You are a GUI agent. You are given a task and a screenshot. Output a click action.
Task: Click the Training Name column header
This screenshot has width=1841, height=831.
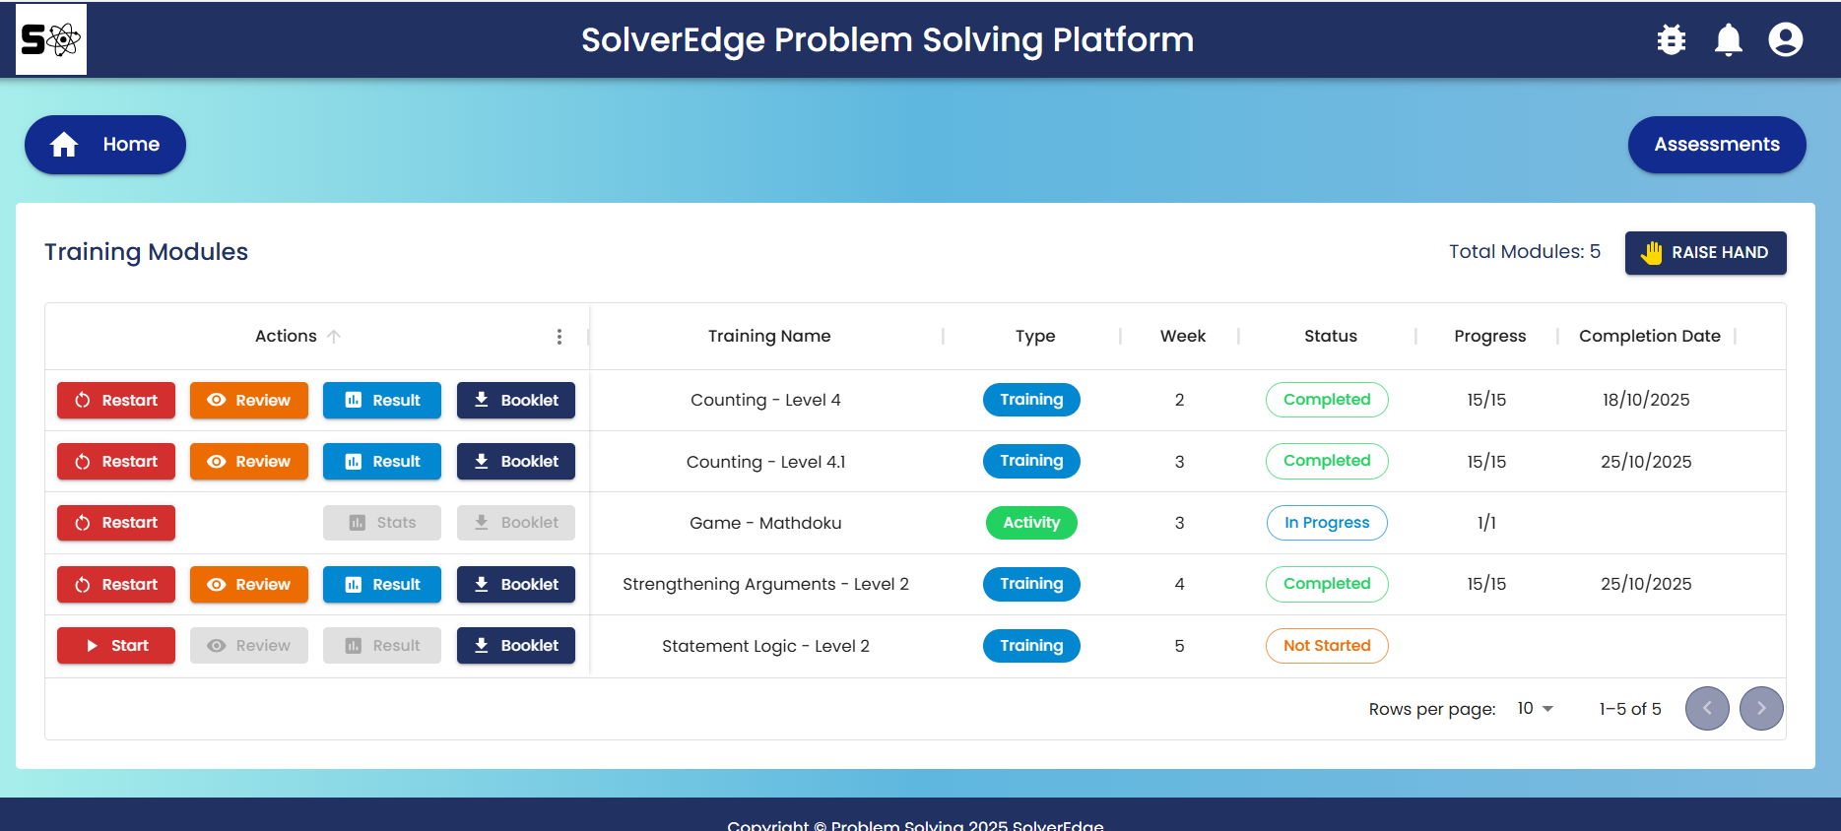(768, 337)
